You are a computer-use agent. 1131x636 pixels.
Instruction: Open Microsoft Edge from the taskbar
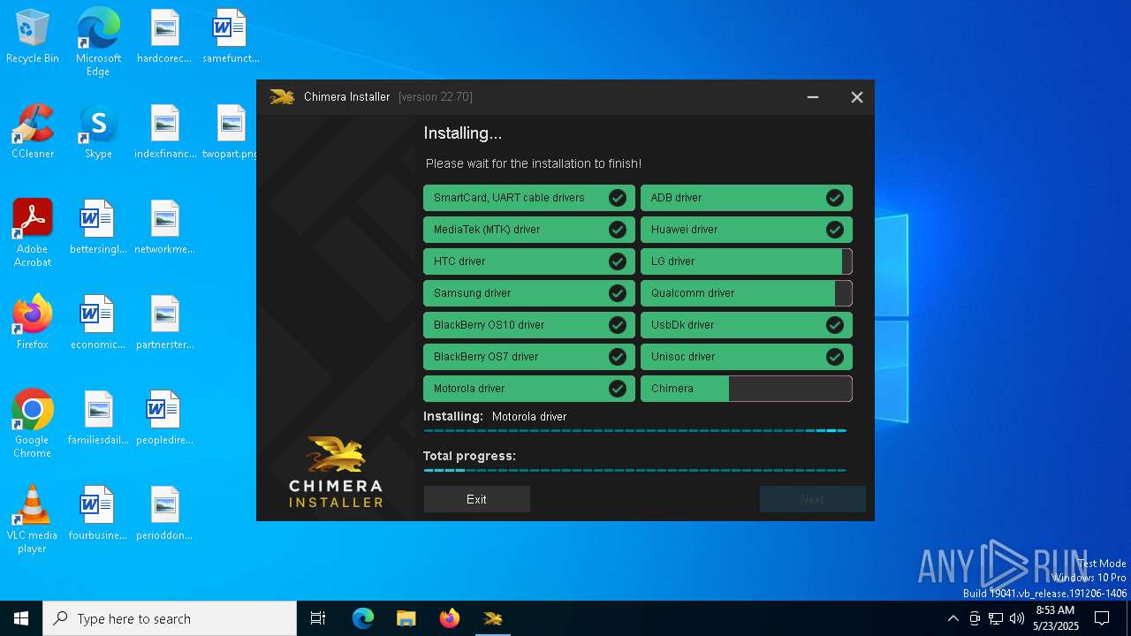click(x=363, y=618)
